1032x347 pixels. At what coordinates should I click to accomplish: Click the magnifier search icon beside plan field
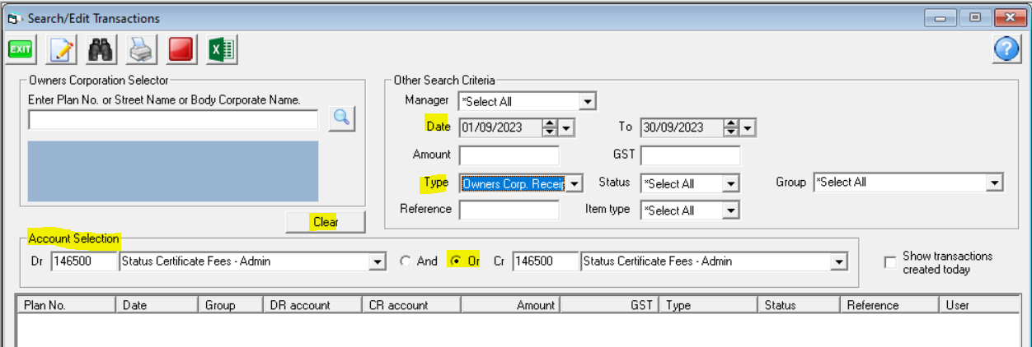pos(341,118)
